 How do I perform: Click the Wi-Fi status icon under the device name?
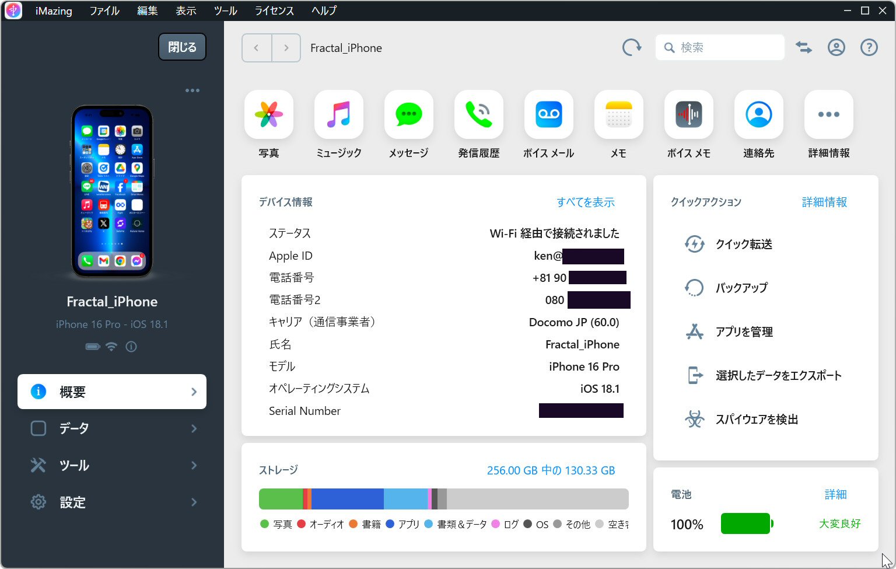click(x=111, y=347)
